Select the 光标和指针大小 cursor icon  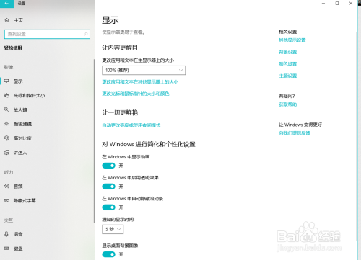pyautogui.click(x=6, y=95)
